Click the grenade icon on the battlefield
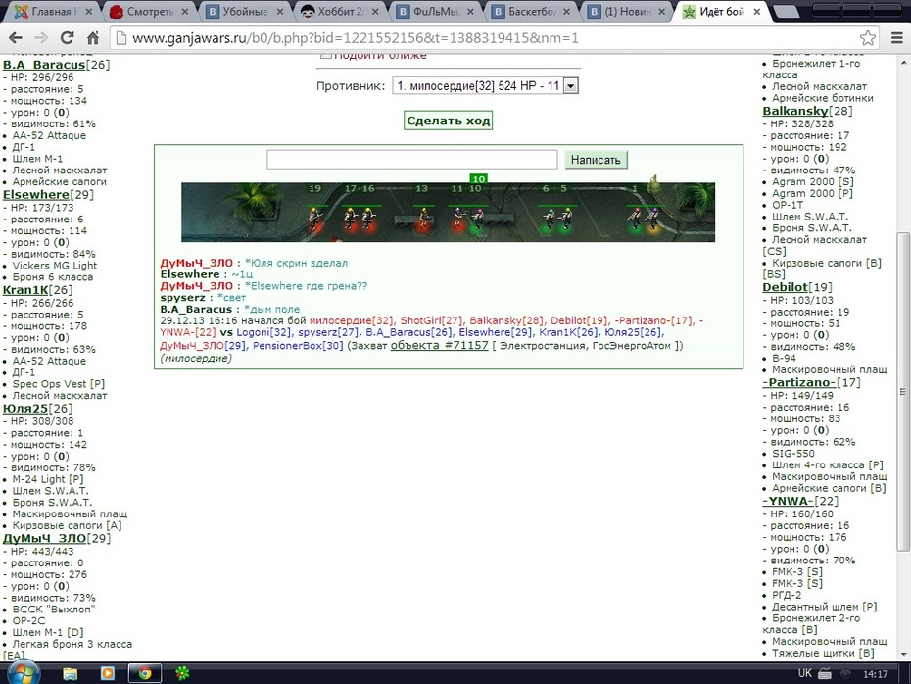 point(654,183)
